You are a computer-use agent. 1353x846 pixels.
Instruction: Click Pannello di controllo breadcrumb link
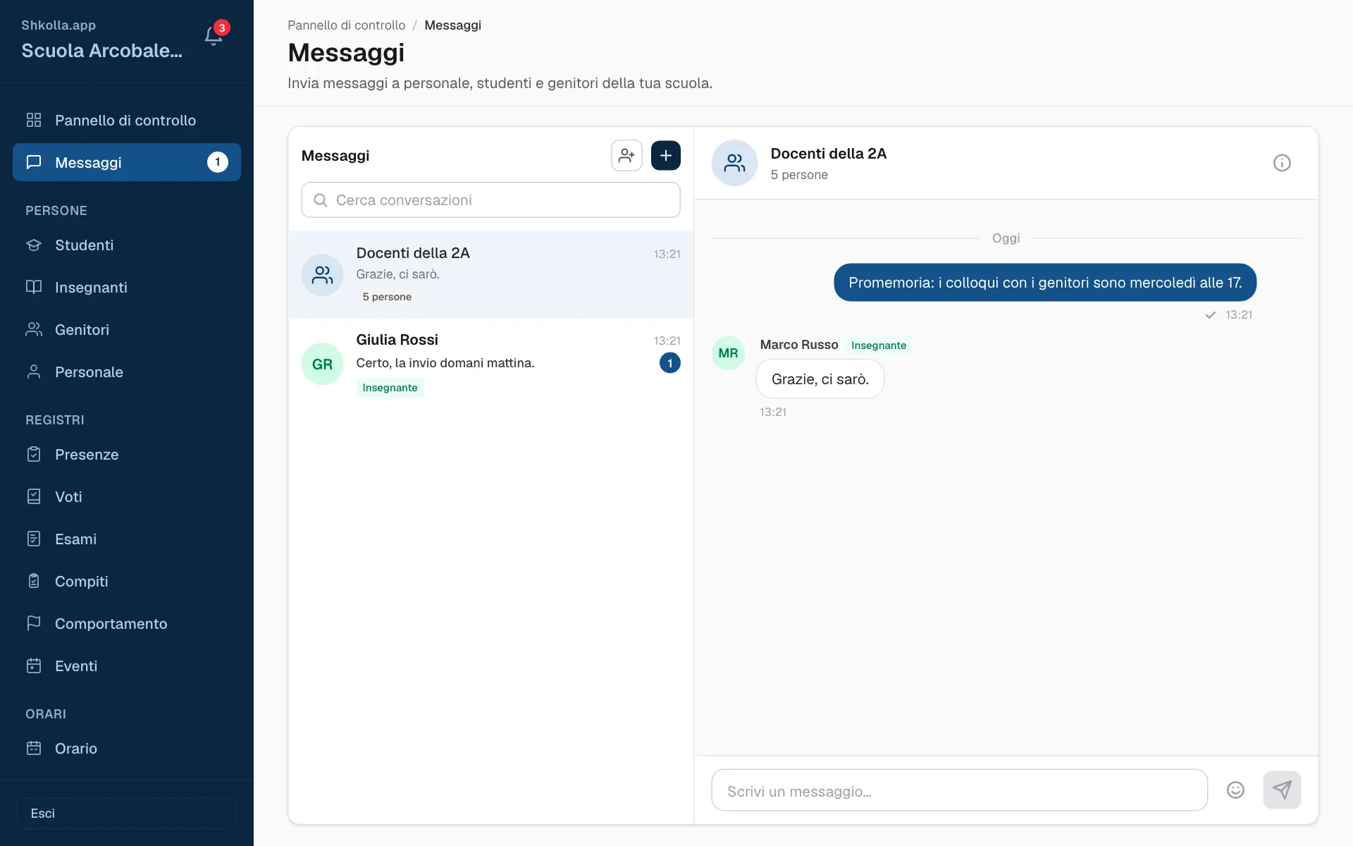[346, 25]
